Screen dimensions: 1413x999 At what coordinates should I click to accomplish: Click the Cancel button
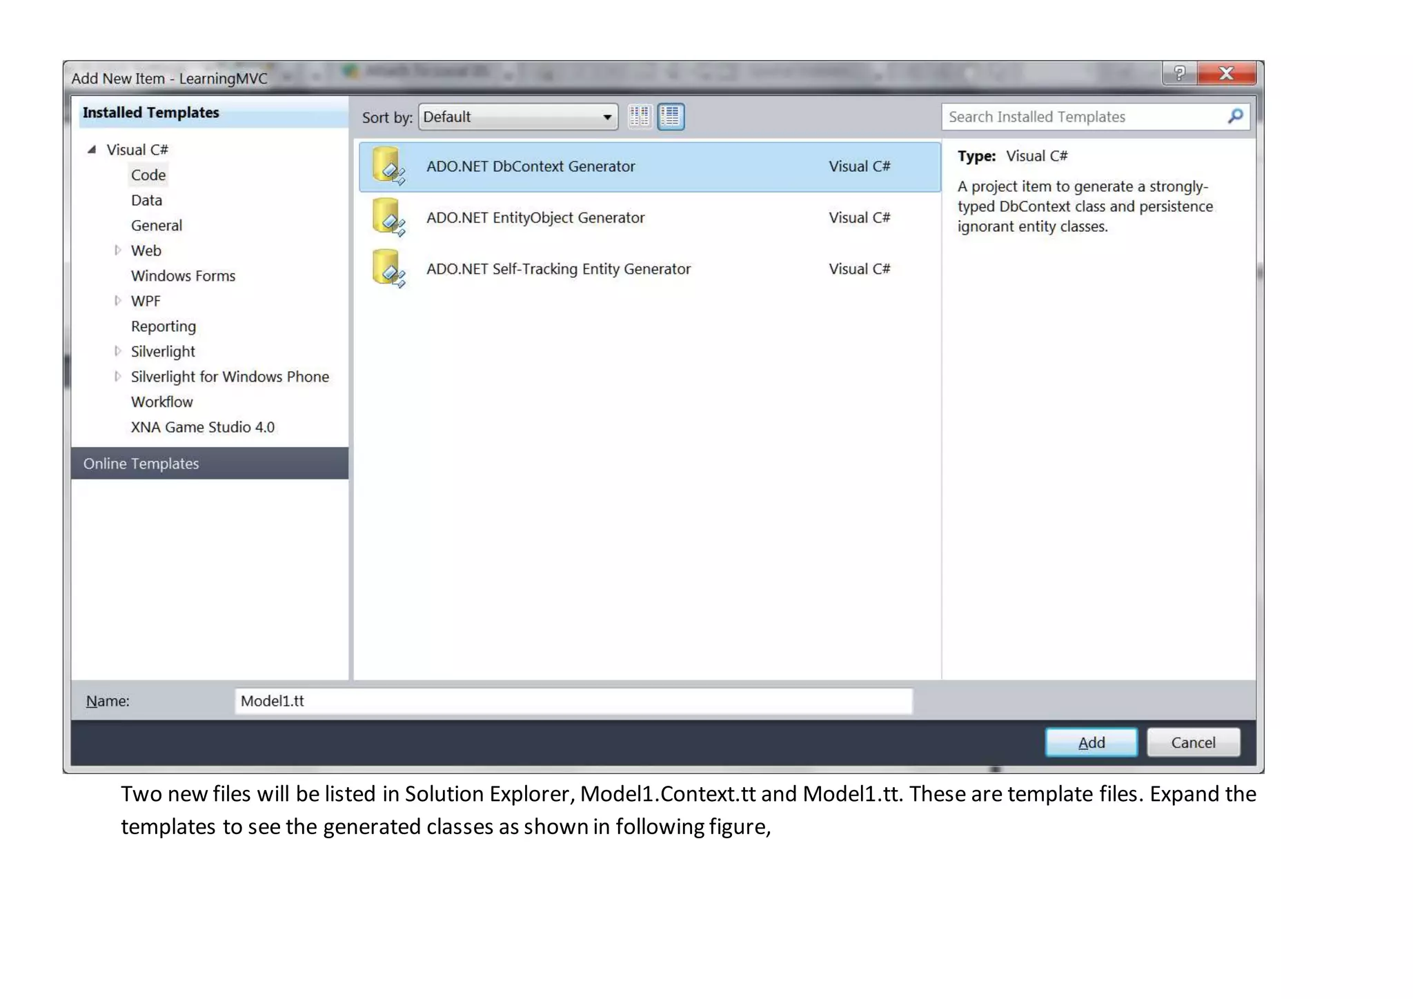1193,742
